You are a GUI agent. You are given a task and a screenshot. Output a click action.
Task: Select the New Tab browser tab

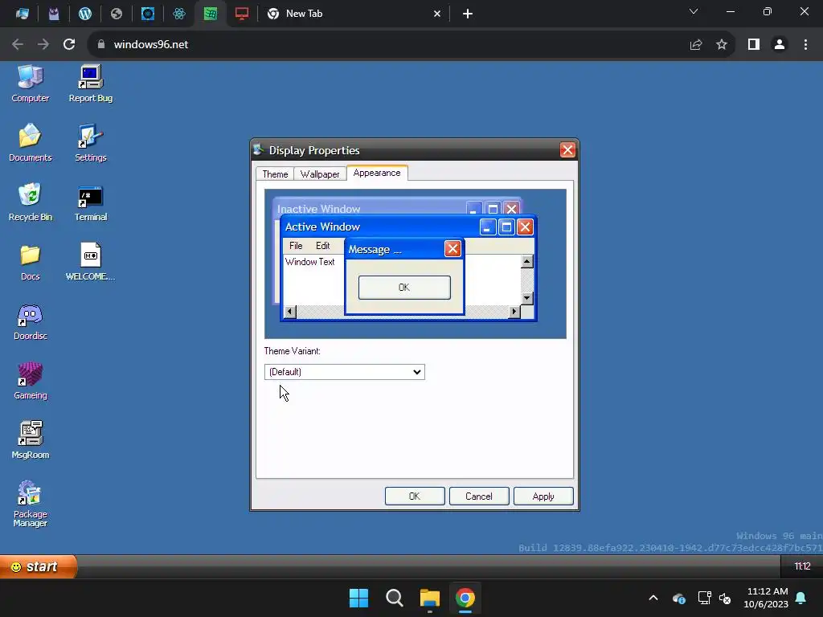pyautogui.click(x=354, y=14)
